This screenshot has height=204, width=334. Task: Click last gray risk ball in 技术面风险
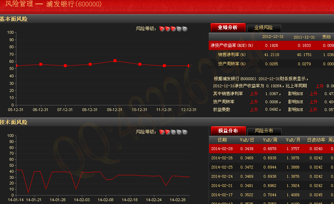[185, 132]
